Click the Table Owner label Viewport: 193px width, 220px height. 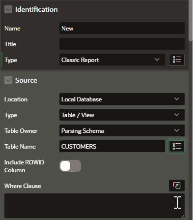[21, 131]
